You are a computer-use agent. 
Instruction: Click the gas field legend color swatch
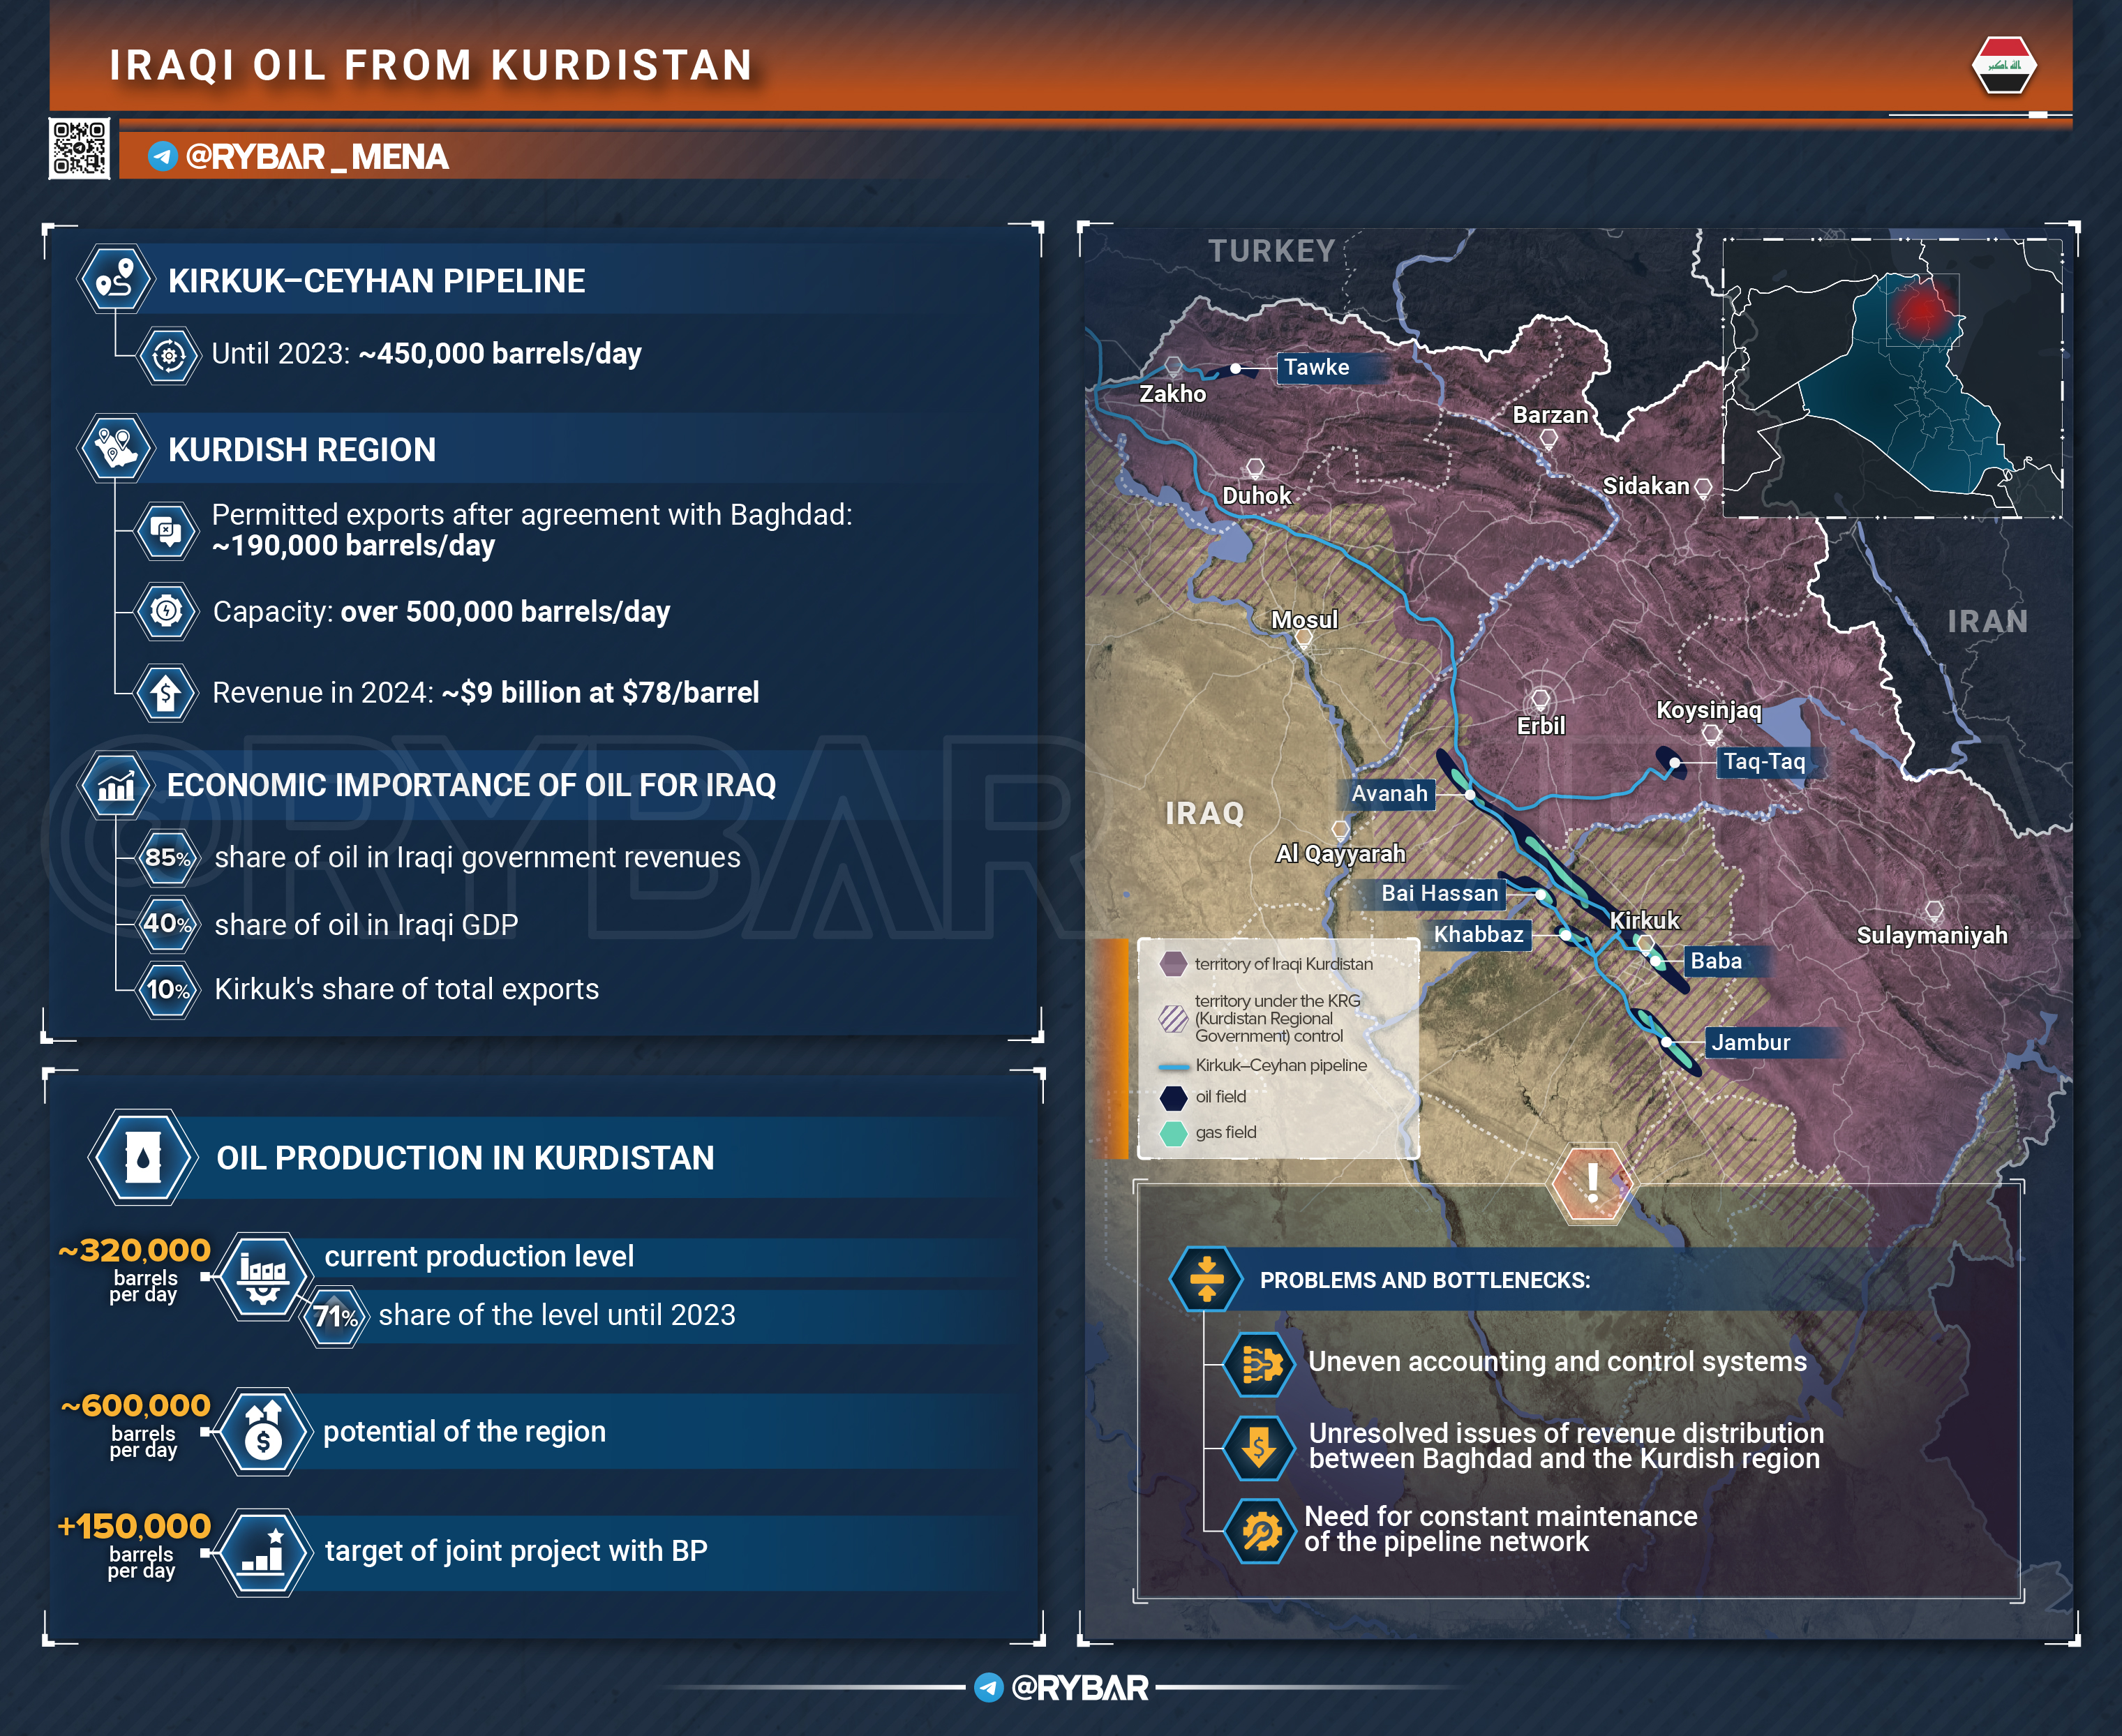(1173, 1133)
